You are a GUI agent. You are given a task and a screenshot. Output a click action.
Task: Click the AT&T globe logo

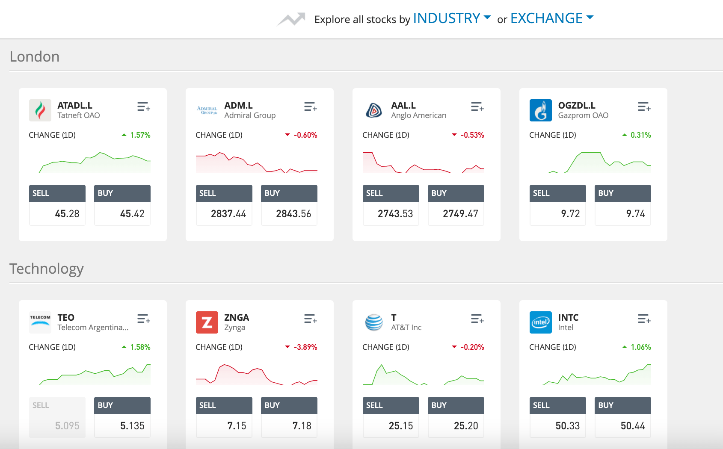click(x=374, y=322)
